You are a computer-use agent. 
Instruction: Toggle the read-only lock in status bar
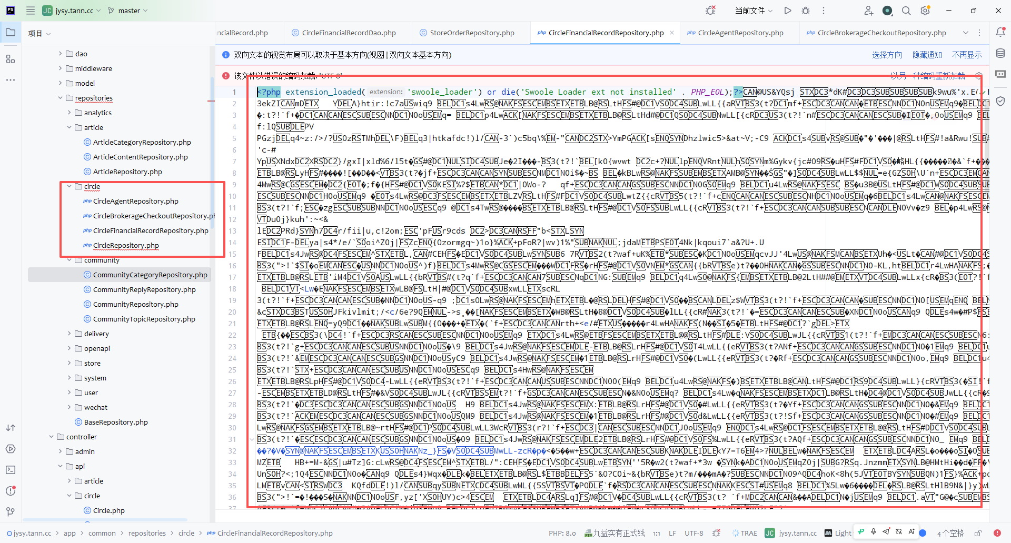click(978, 533)
